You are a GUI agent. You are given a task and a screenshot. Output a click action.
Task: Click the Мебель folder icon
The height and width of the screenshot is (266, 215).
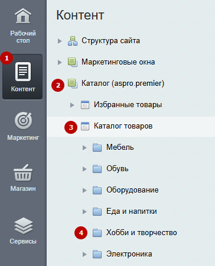[97, 148]
